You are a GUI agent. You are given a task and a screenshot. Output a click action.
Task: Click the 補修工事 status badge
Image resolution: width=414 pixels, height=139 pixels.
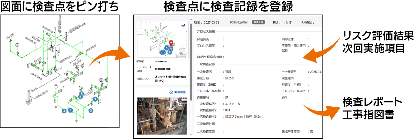pyautogui.click(x=258, y=22)
